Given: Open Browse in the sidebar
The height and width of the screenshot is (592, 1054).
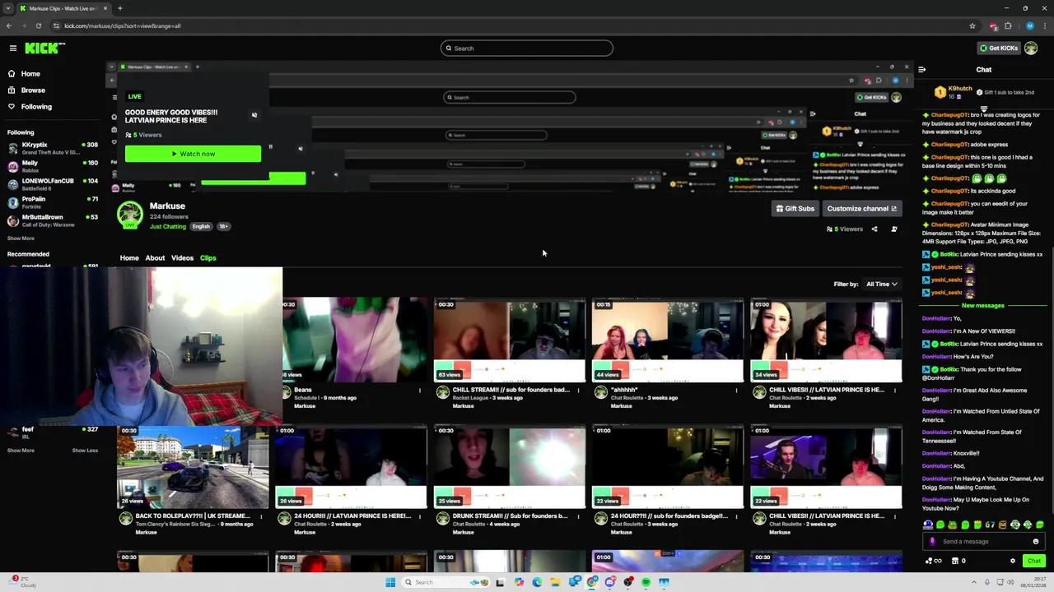Looking at the screenshot, I should (x=33, y=90).
